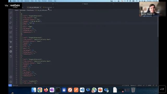Open Visual Studio Code from the Dock
167x94 pixels.
[x=82, y=90]
